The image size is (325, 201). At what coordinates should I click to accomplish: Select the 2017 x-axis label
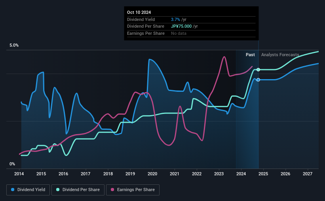(x=86, y=174)
